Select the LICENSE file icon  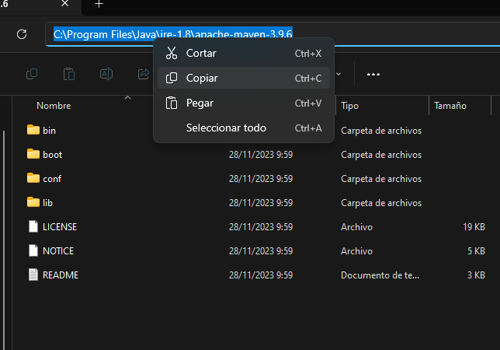pyautogui.click(x=33, y=226)
